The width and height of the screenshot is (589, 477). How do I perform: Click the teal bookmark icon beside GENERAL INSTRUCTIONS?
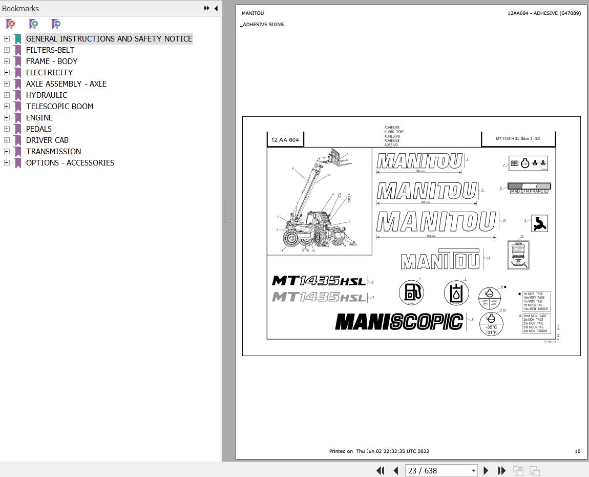pos(17,39)
